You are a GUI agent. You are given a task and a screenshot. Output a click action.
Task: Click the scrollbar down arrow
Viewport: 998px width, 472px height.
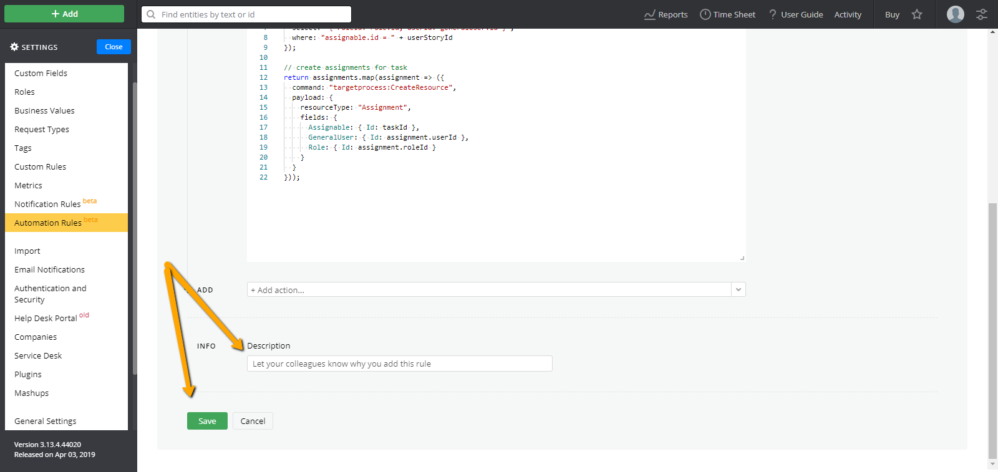(x=992, y=465)
